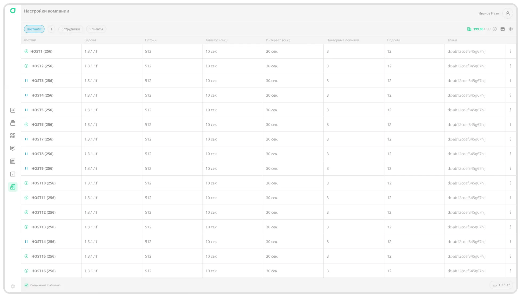Click the credit card payment icon
The height and width of the screenshot is (297, 521).
tap(503, 29)
